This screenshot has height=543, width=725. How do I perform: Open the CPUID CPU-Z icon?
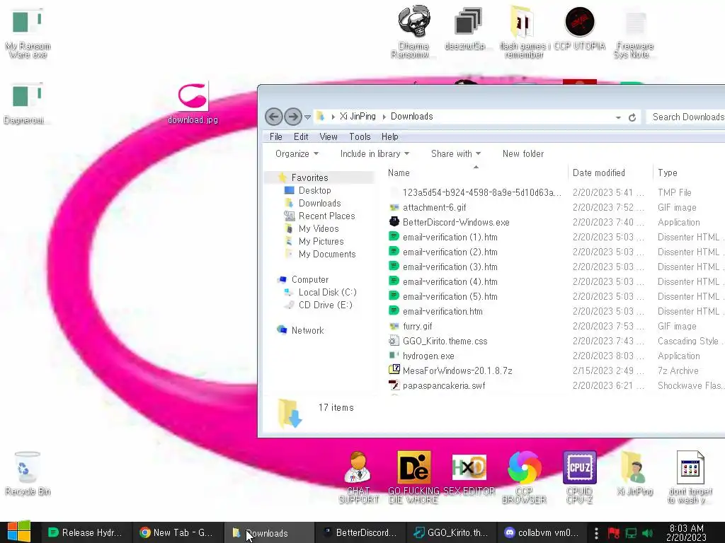(579, 477)
